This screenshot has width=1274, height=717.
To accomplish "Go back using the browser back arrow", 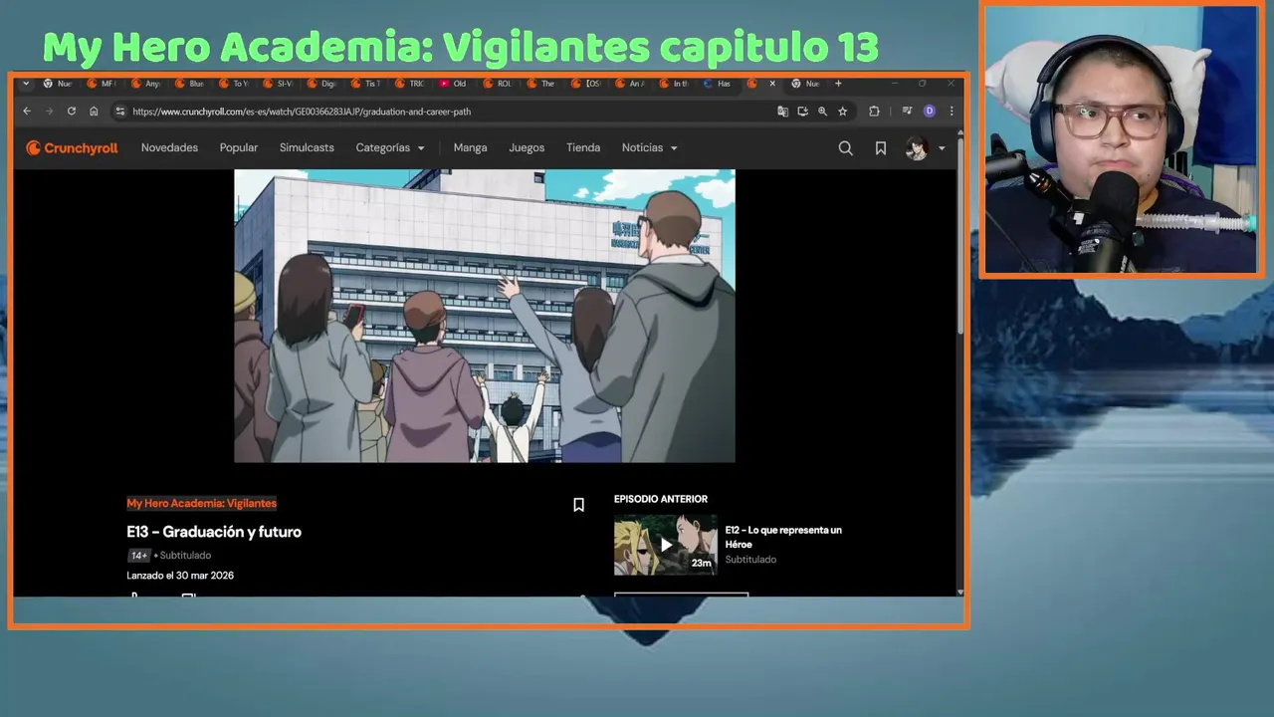I will (27, 112).
